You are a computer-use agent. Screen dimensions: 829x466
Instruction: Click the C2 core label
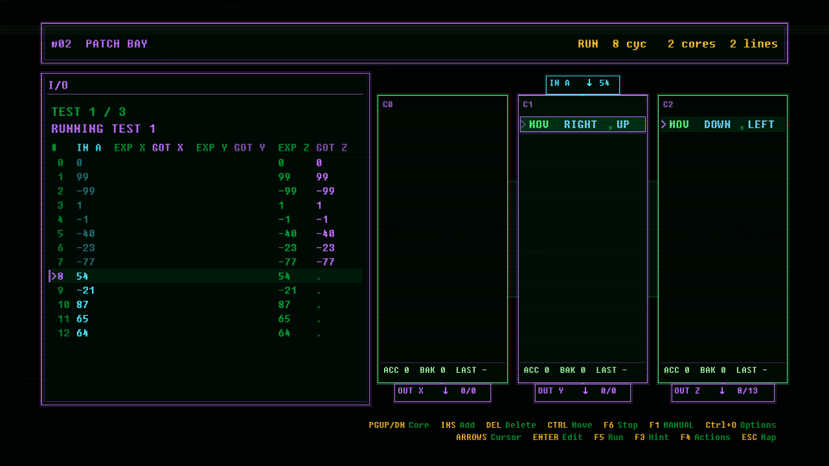tap(668, 104)
